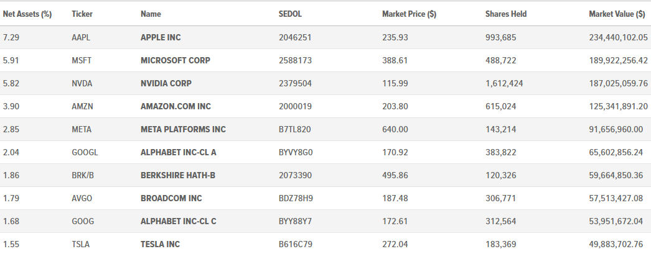This screenshot has width=651, height=254.
Task: Click the Ticker column header
Action: point(82,14)
